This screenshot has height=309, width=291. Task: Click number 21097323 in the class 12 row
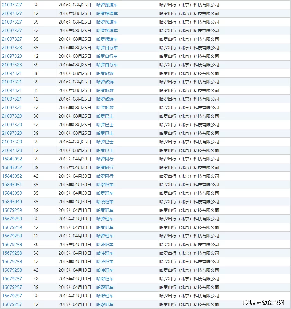coord(12,56)
